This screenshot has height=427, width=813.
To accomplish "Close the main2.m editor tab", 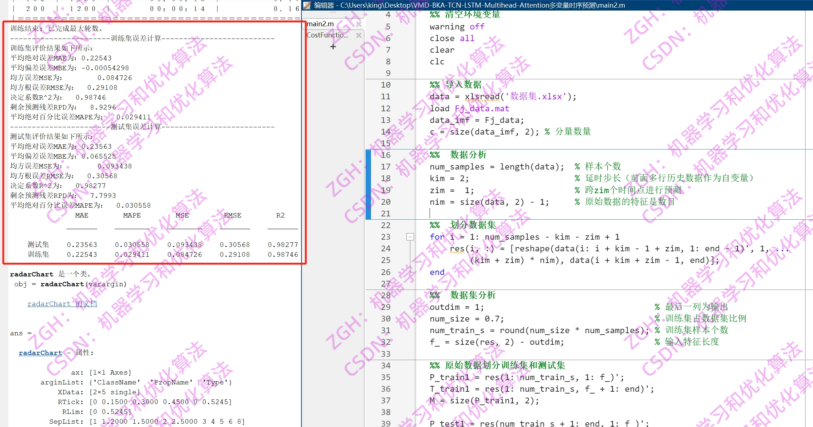I will (359, 24).
